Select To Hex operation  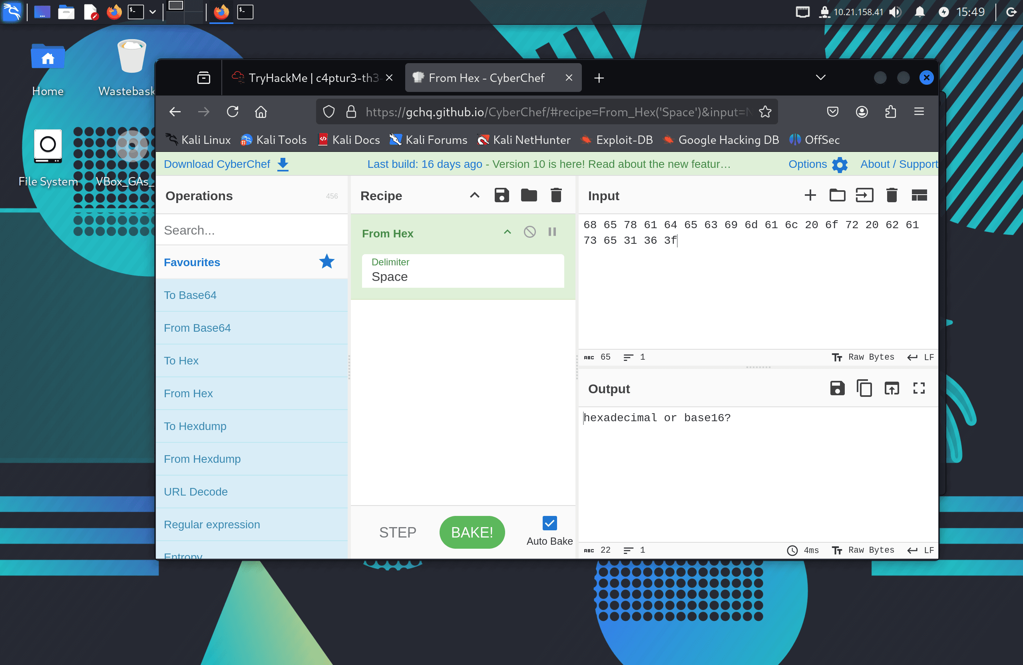point(251,360)
